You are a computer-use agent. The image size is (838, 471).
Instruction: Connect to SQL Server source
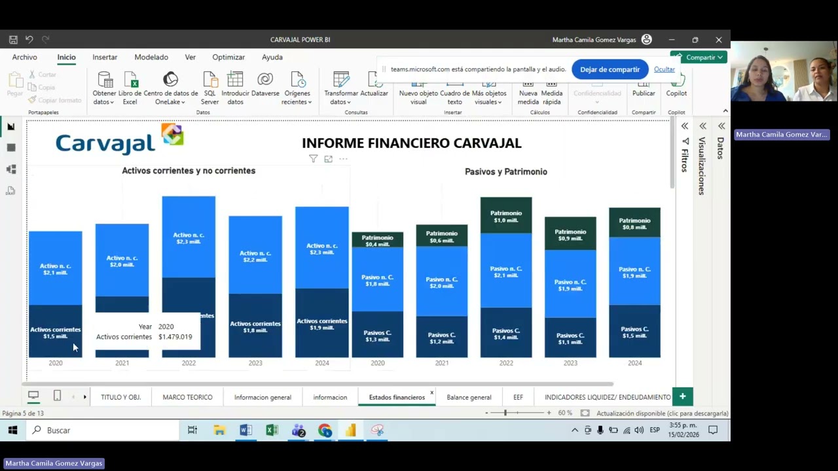pyautogui.click(x=210, y=88)
